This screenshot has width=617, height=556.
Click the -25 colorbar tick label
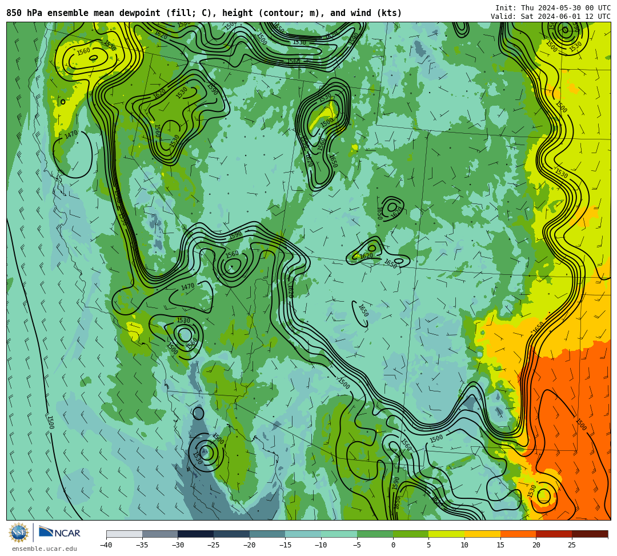213,545
